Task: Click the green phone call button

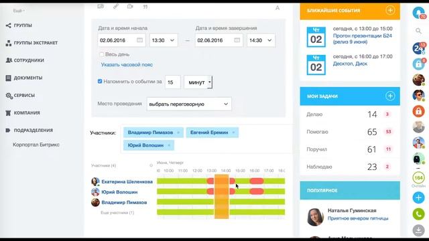Action: point(418,214)
